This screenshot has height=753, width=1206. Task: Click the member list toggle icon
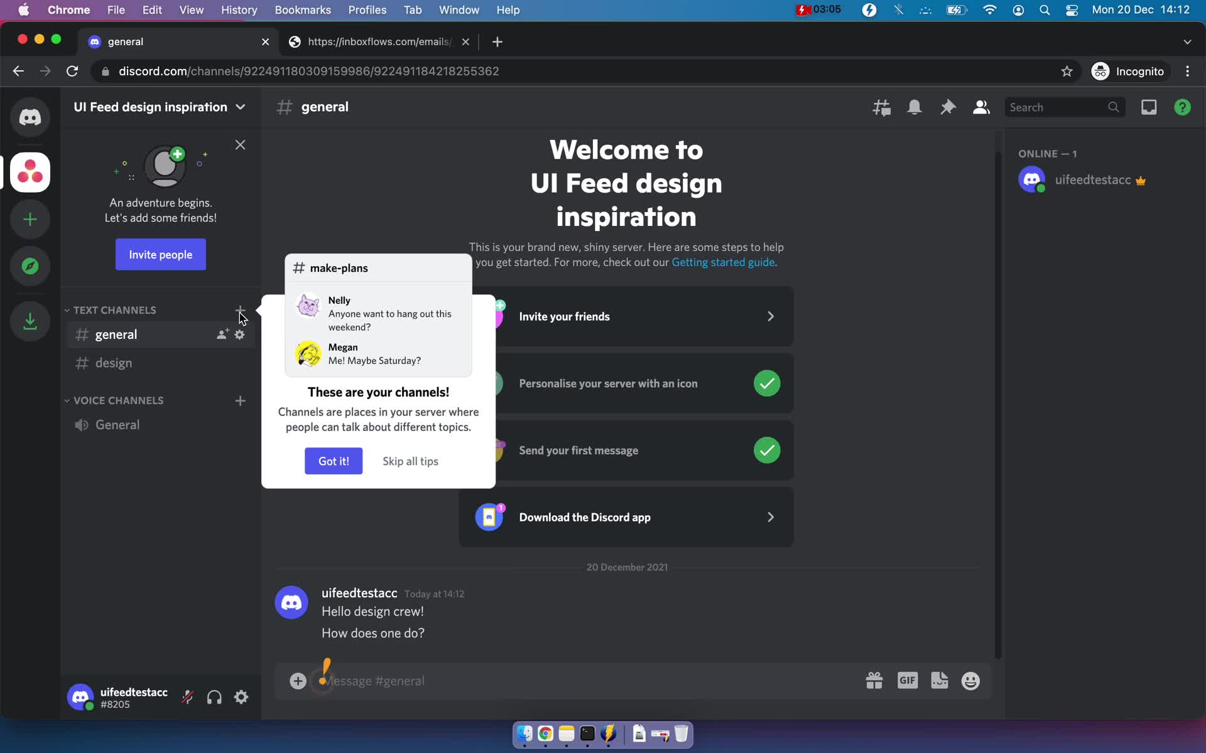pyautogui.click(x=981, y=107)
